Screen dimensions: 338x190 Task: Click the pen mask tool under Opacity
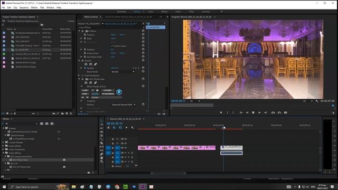click(95, 64)
